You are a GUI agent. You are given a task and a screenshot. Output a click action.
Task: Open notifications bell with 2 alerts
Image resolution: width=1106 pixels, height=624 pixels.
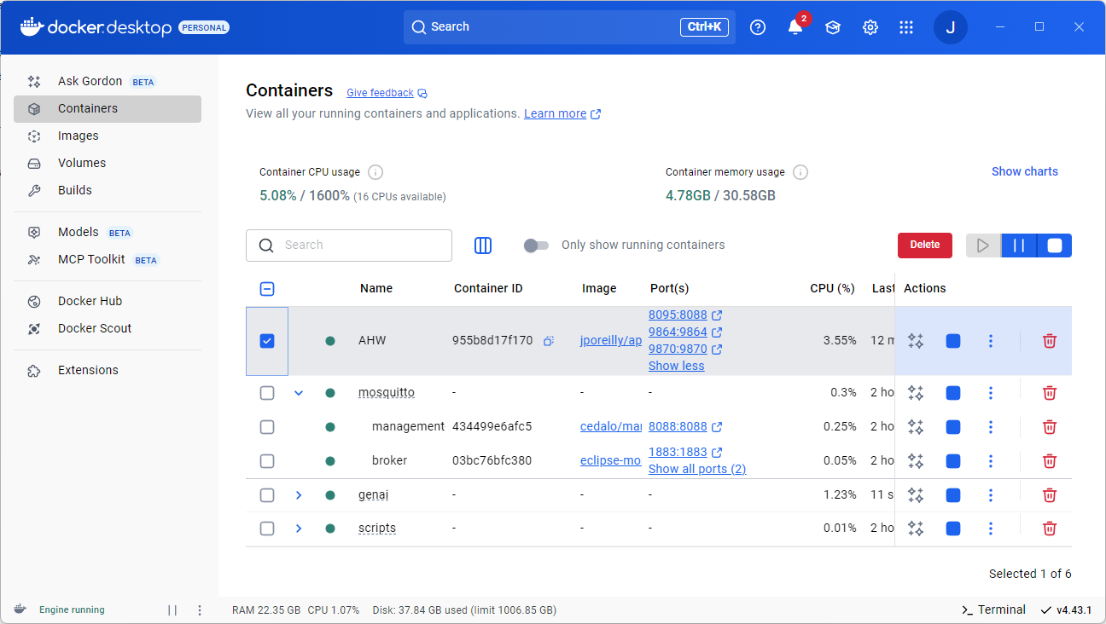[795, 27]
